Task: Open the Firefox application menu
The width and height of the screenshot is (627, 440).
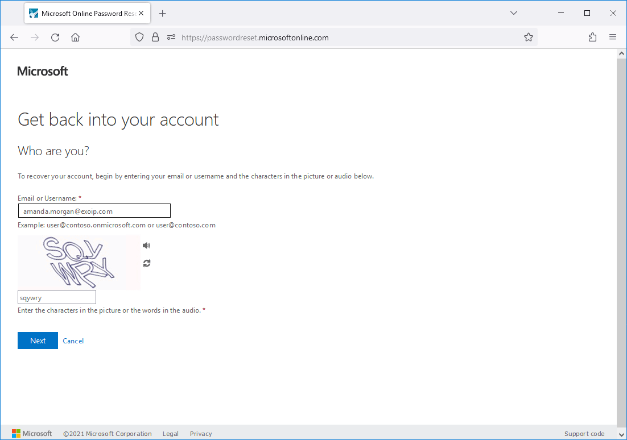Action: [612, 37]
